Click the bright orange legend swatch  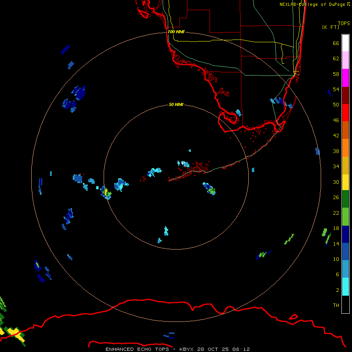(x=345, y=148)
